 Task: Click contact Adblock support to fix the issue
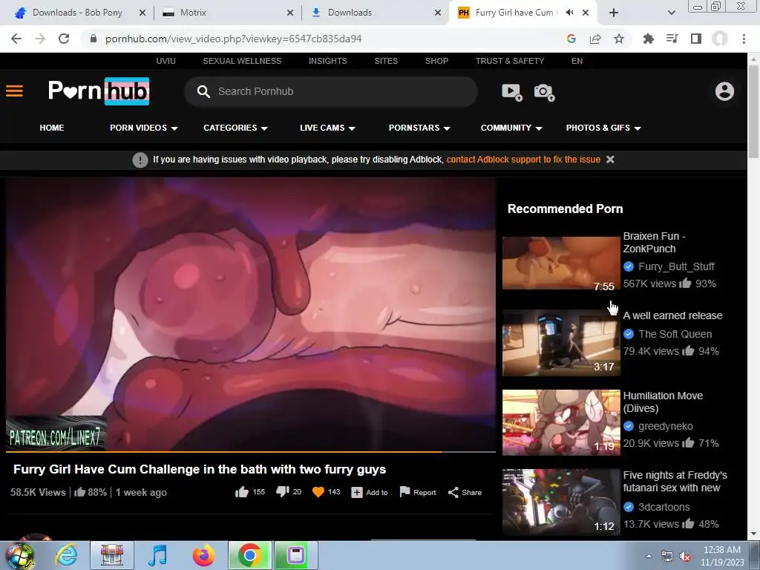tap(523, 160)
